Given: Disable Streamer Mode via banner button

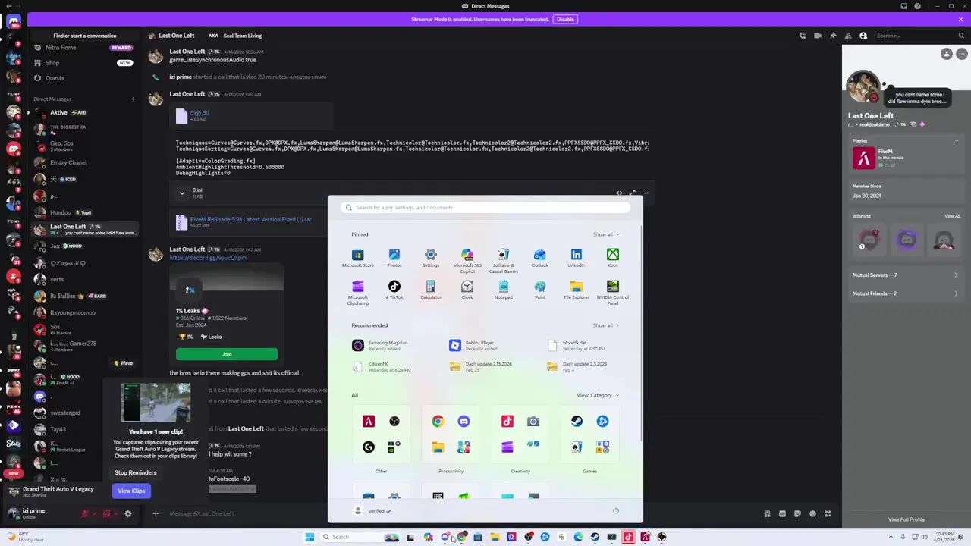Looking at the screenshot, I should coord(565,19).
